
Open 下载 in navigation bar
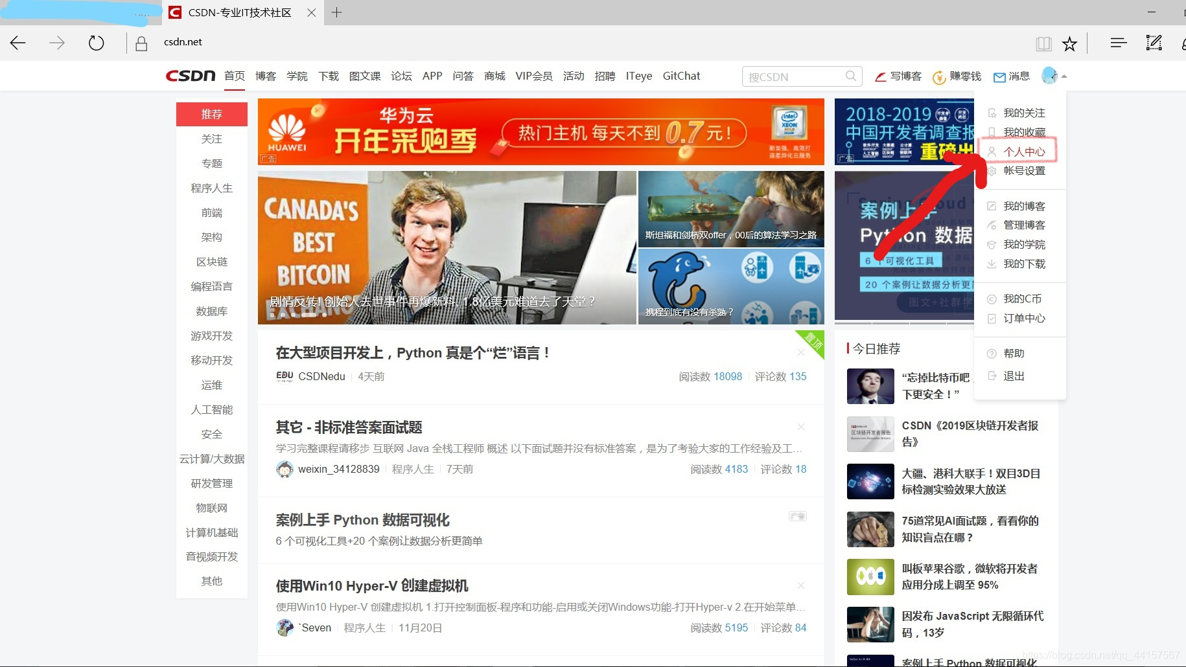pos(329,76)
